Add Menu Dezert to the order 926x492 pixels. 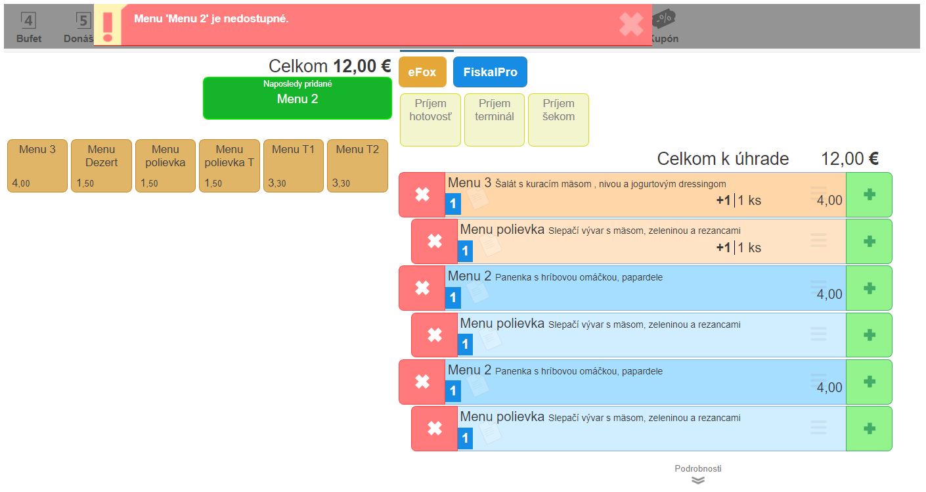pos(101,166)
